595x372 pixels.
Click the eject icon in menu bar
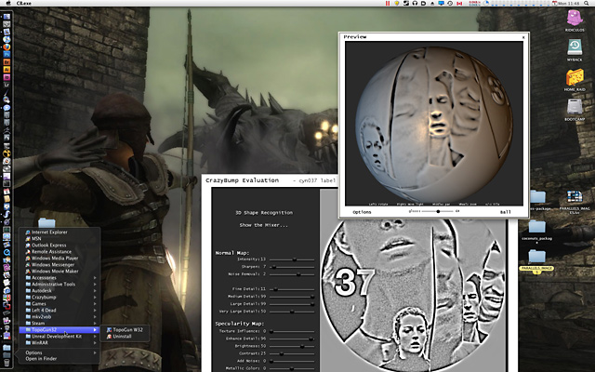[x=432, y=4]
